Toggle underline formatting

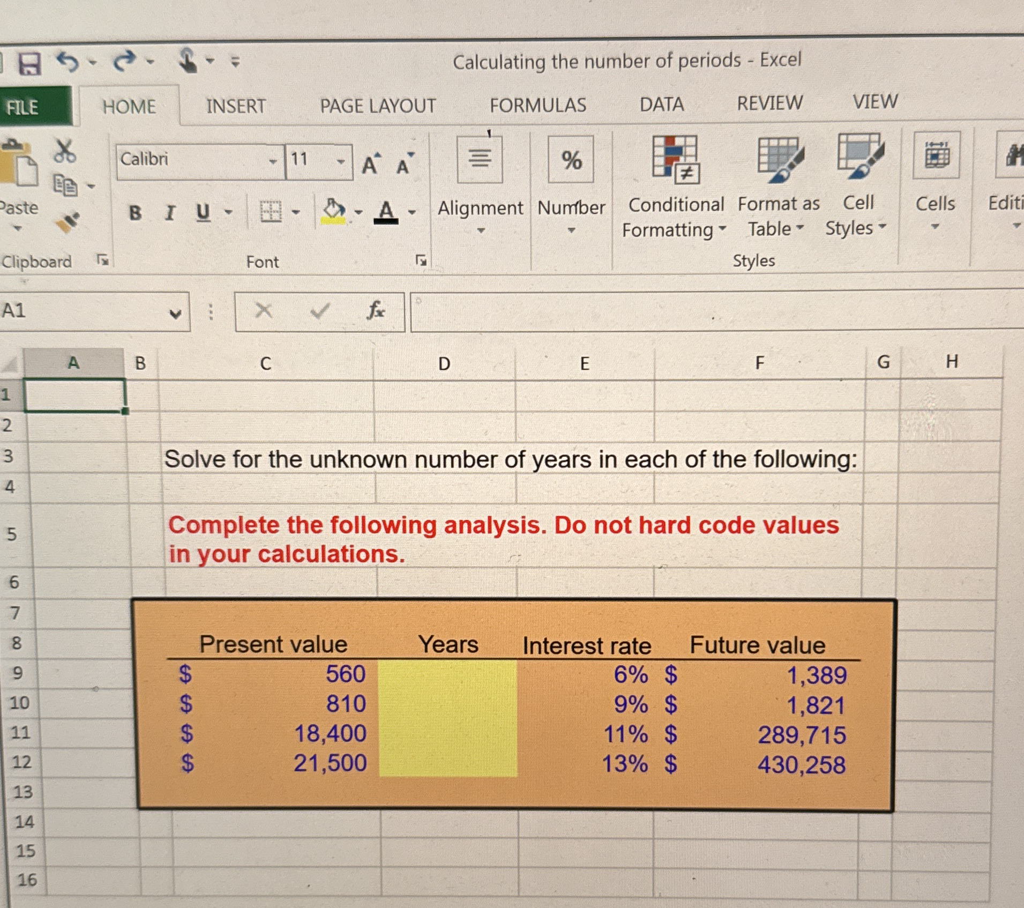coord(203,213)
